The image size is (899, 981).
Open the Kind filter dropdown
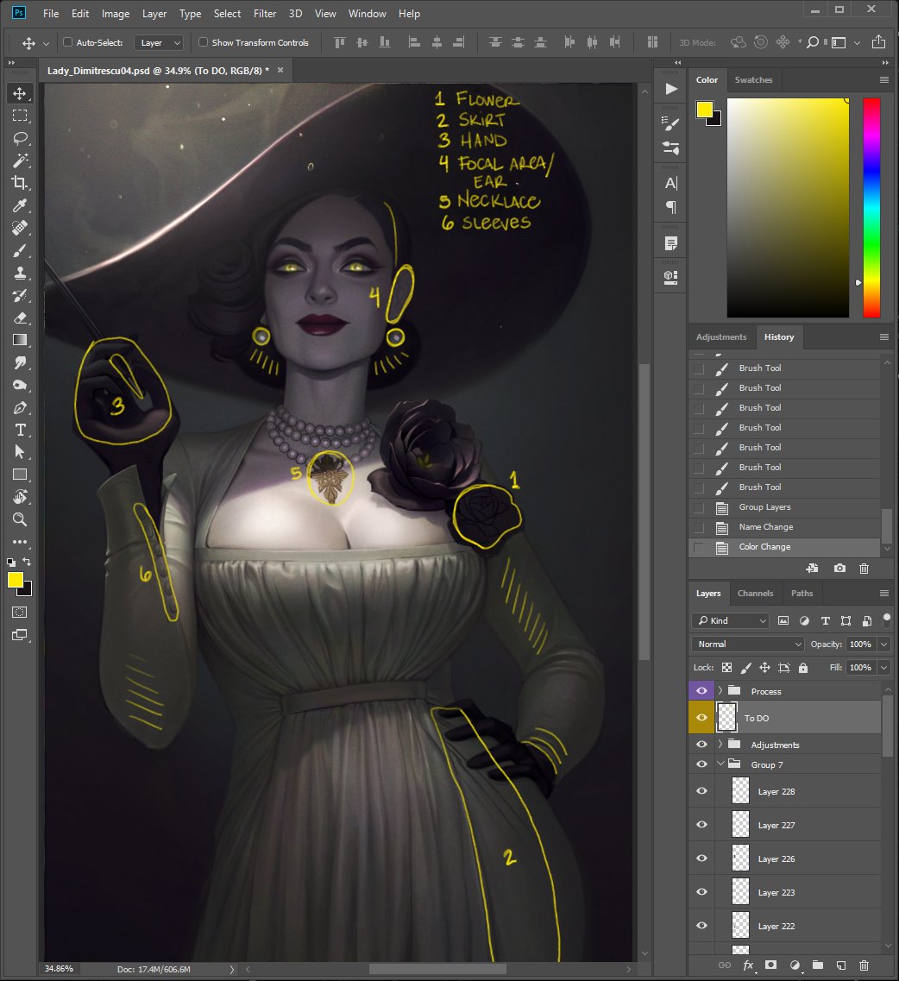731,620
